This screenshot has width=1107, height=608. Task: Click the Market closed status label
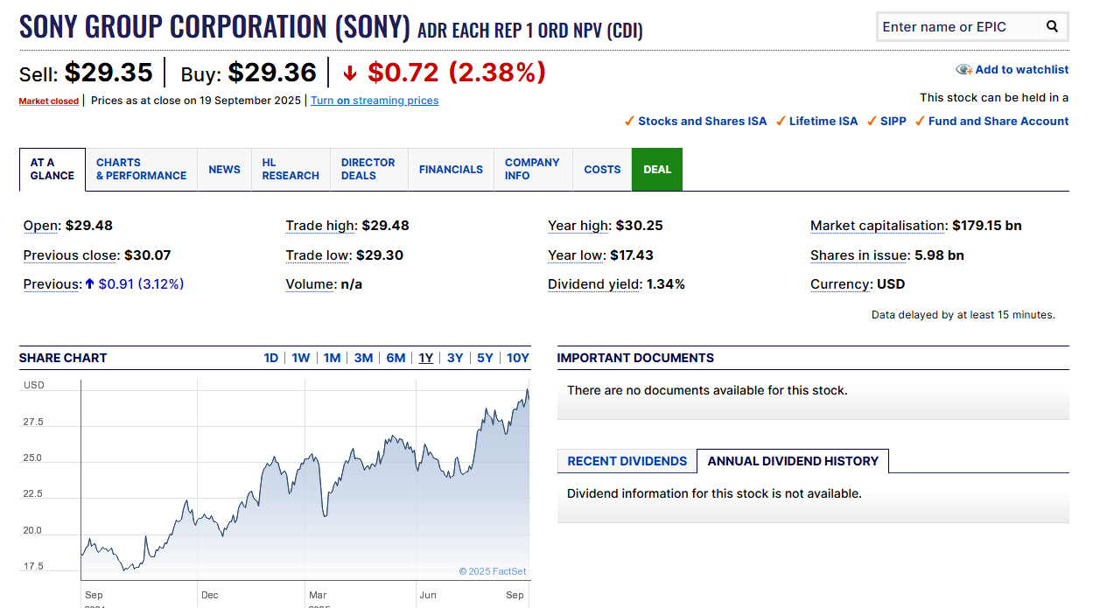pyautogui.click(x=49, y=101)
